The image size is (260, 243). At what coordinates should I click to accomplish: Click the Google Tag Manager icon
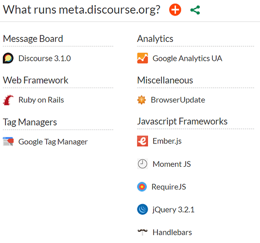coord(8,141)
